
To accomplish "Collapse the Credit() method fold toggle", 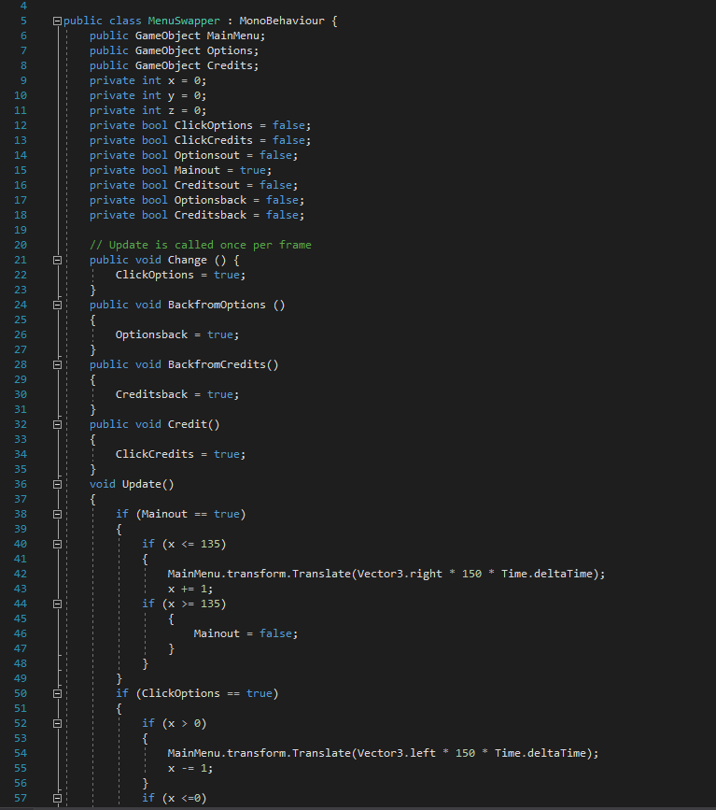I will click(57, 424).
